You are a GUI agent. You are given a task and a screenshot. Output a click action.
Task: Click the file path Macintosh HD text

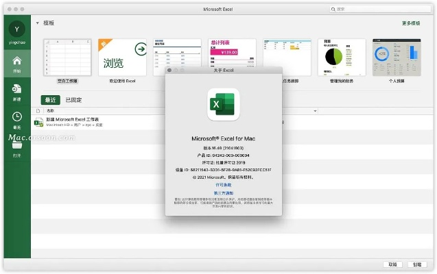[74, 125]
